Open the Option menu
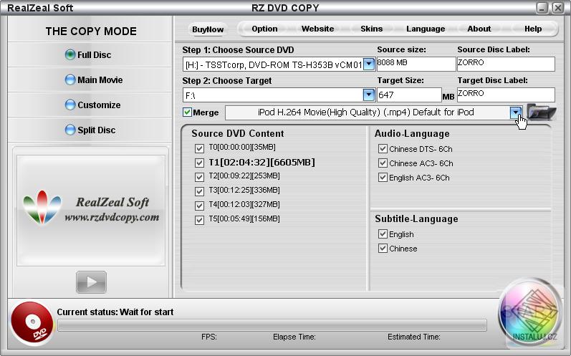The height and width of the screenshot is (356, 571). 264,29
